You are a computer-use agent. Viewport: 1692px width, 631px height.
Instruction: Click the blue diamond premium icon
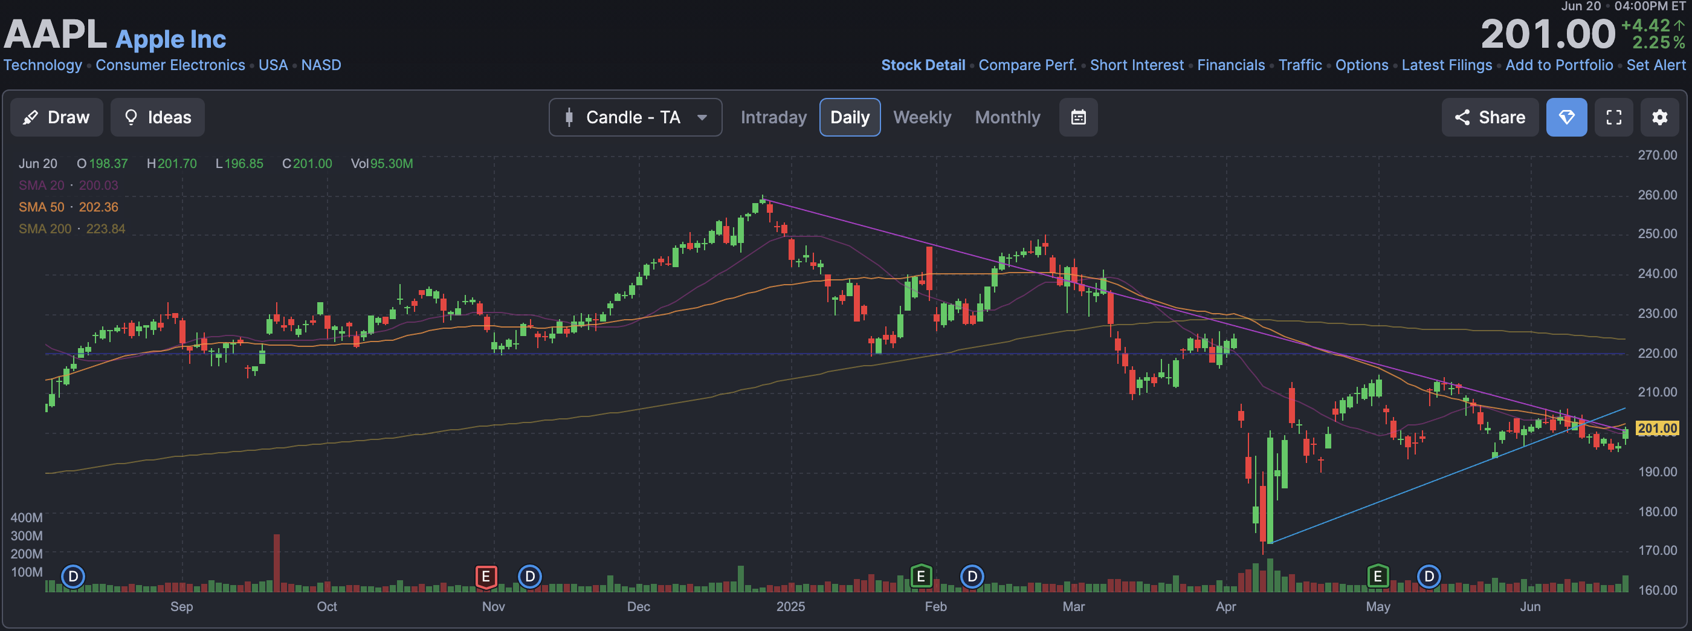coord(1566,117)
